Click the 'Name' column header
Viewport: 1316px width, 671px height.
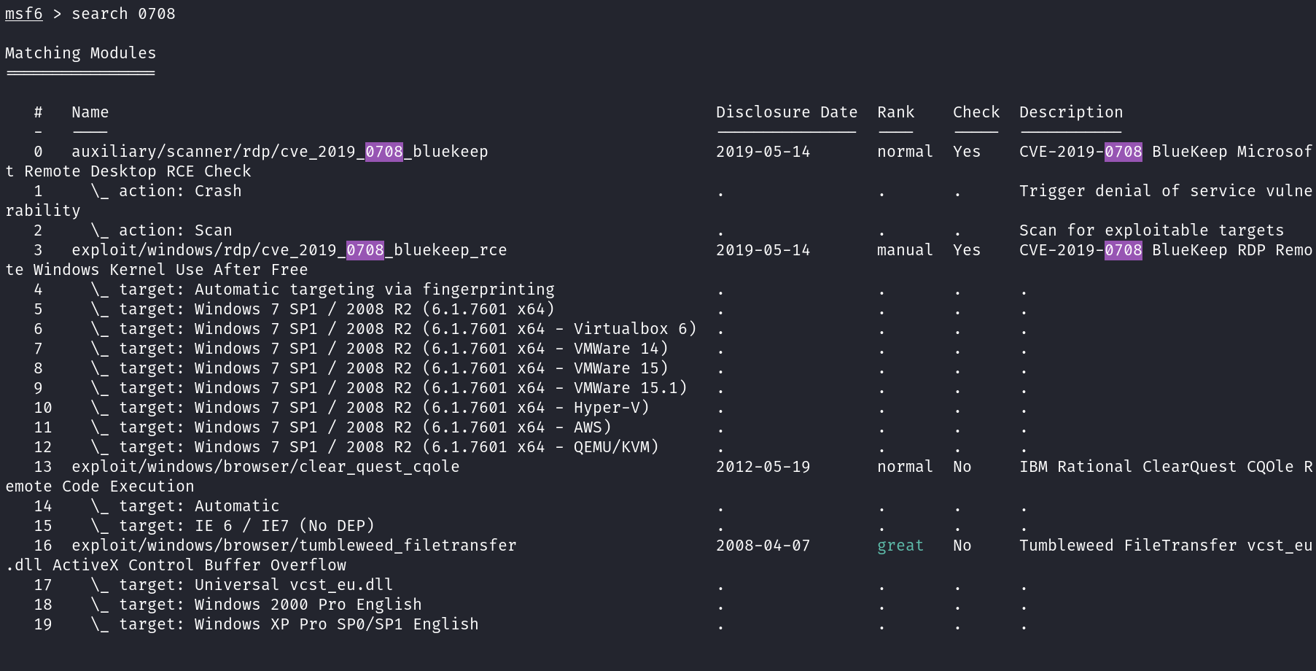click(x=90, y=112)
